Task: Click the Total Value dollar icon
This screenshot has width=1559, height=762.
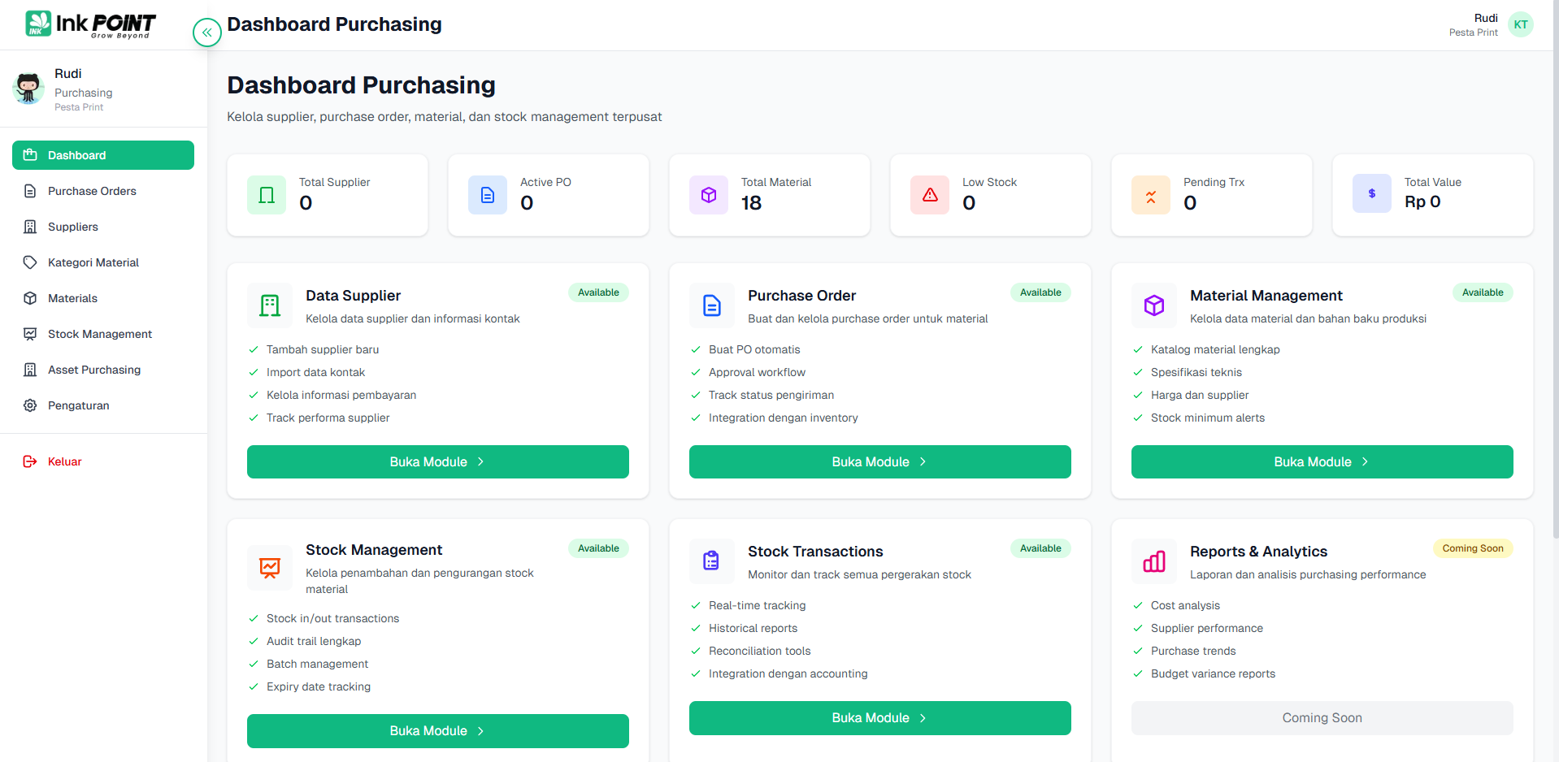Action: [1372, 195]
